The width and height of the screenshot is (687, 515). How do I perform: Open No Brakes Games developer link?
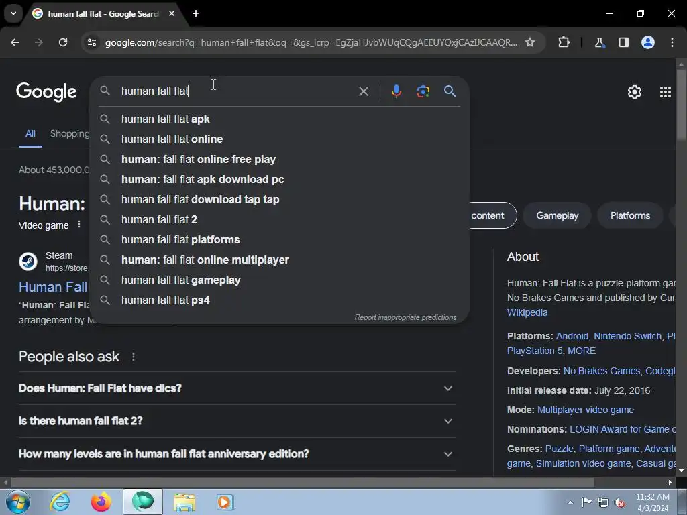[602, 371]
